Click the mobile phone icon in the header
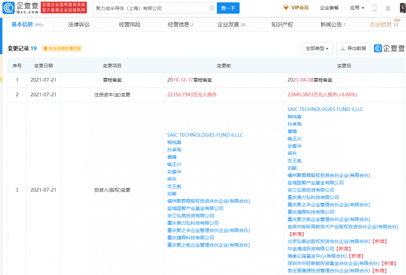This screenshot has width=406, height=275. pyautogui.click(x=375, y=8)
